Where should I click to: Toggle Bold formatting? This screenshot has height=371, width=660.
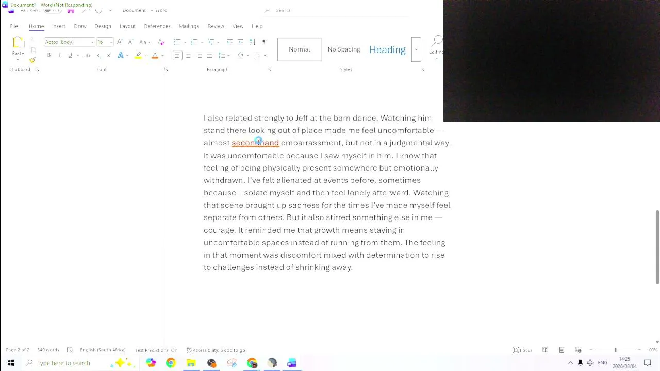pyautogui.click(x=49, y=55)
